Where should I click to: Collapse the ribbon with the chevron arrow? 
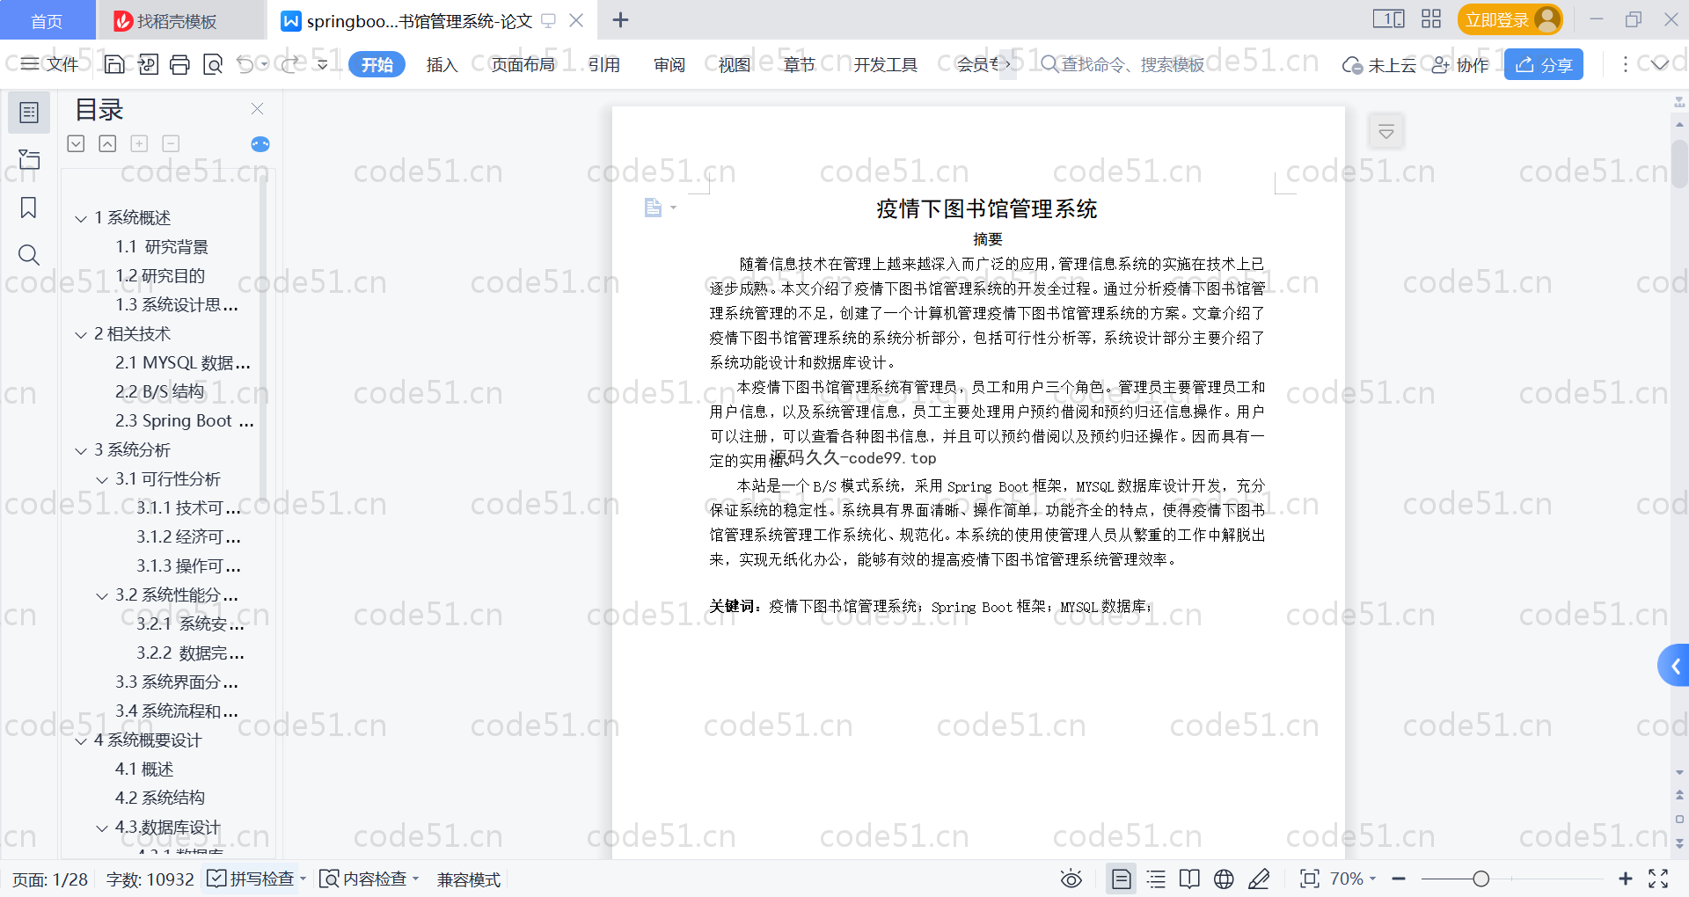tap(1659, 64)
